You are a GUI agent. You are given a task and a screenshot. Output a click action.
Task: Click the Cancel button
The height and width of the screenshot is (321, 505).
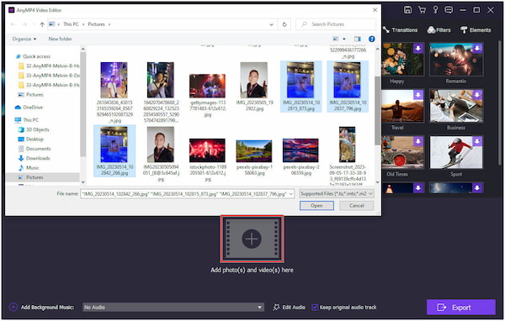point(357,206)
